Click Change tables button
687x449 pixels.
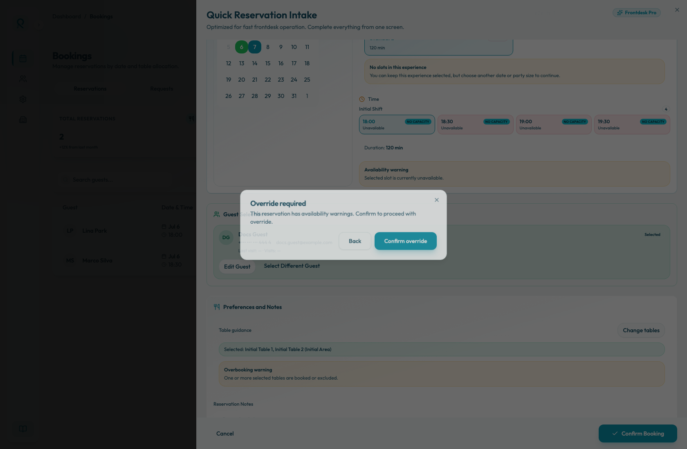point(641,330)
